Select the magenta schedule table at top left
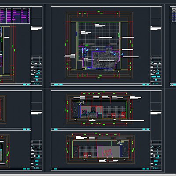This screenshot has height=176, width=176. pyautogui.click(x=15, y=16)
